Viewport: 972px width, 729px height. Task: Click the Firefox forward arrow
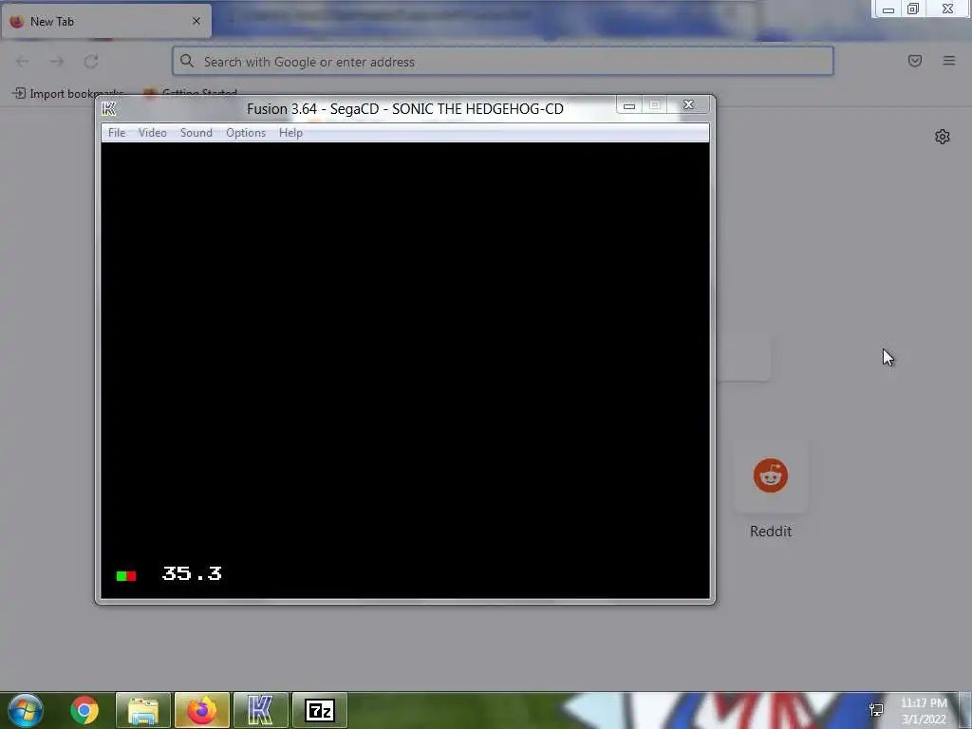(x=57, y=62)
